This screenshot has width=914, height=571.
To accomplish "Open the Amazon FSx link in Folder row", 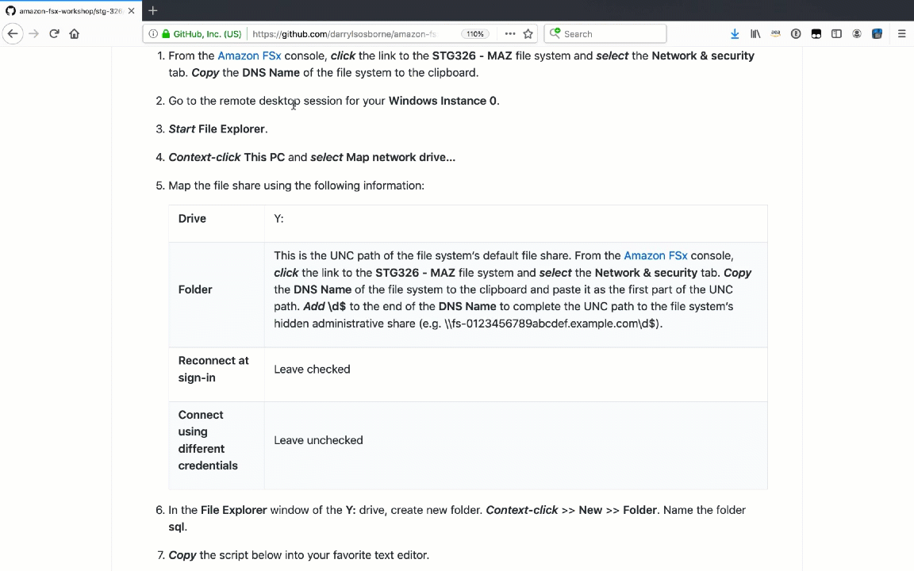I will pos(656,256).
